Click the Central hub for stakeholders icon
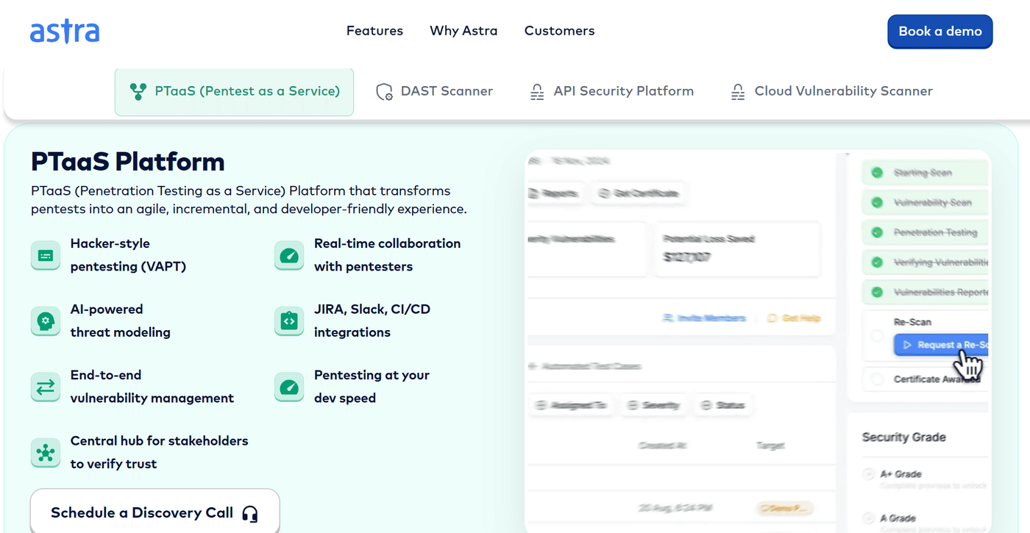Viewport: 1030px width, 533px height. 46,453
